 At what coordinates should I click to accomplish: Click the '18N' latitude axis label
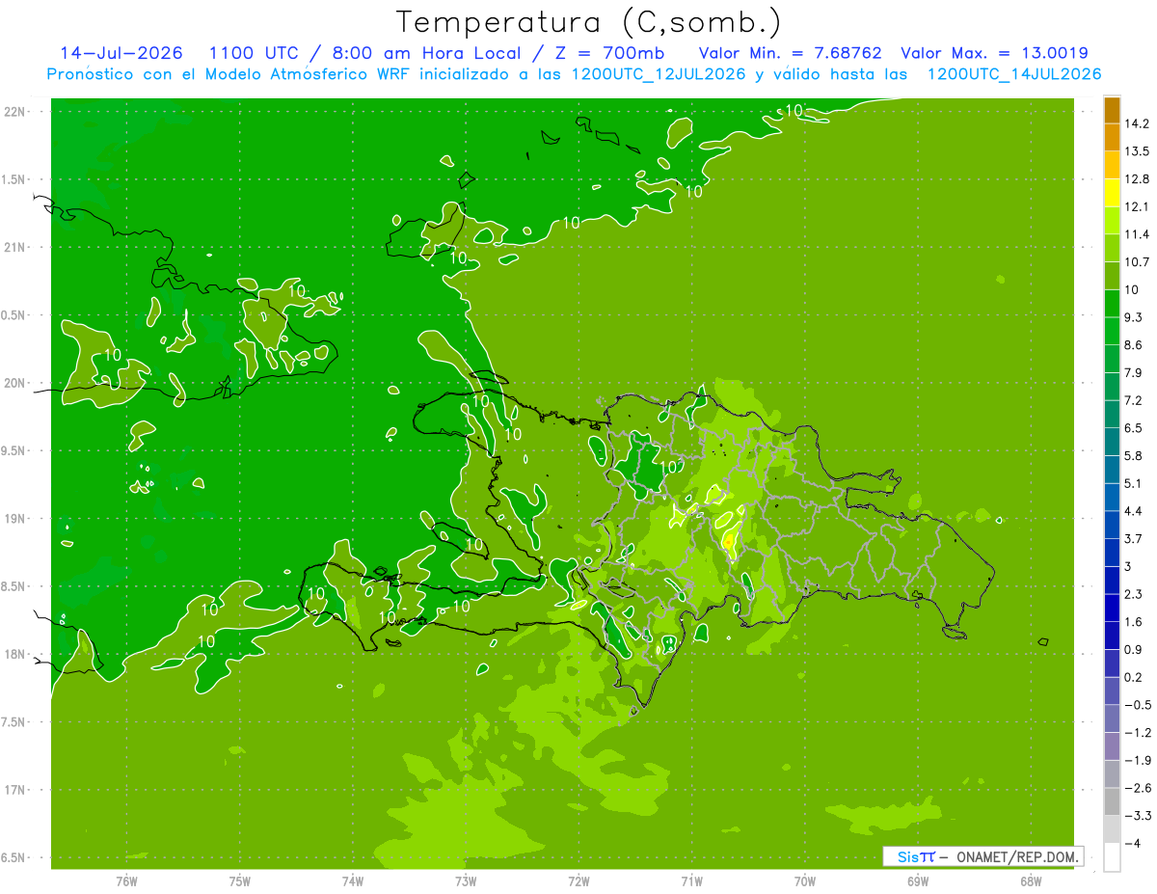14,655
